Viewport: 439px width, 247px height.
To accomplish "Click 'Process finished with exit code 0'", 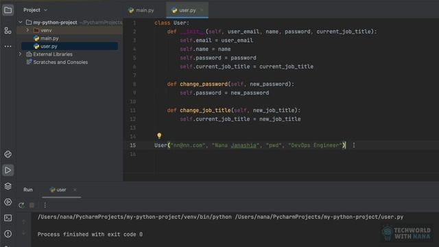I will click(90, 235).
